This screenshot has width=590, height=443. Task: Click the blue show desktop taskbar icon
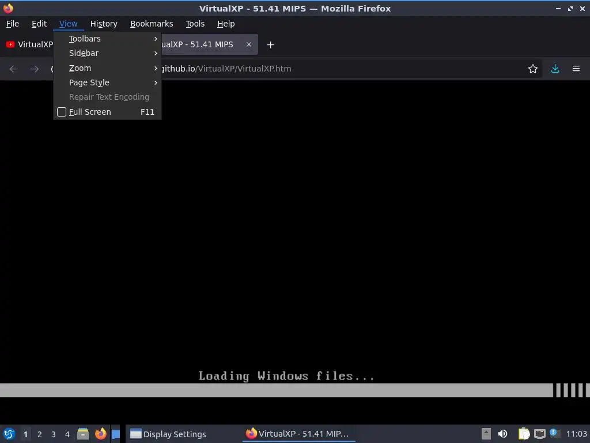115,434
